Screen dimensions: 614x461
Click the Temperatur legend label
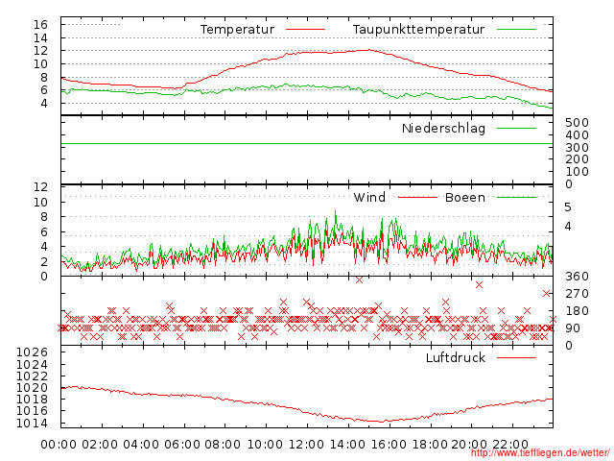click(x=237, y=30)
